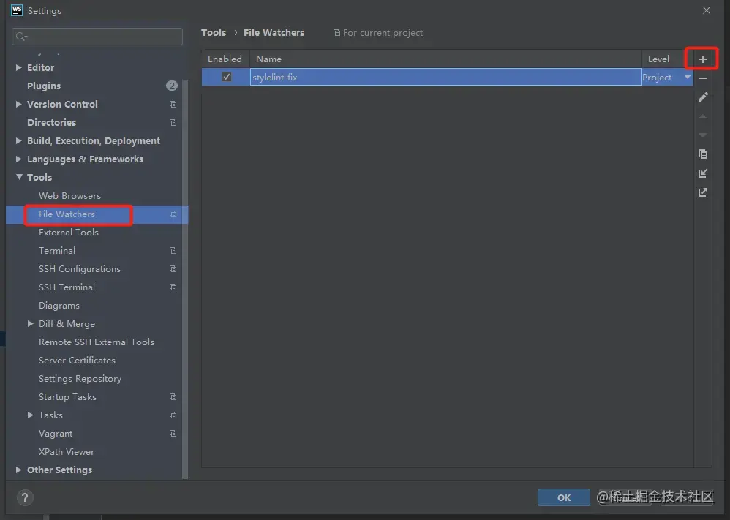Image resolution: width=730 pixels, height=520 pixels.
Task: Open the SSH Configurations page
Action: click(80, 269)
